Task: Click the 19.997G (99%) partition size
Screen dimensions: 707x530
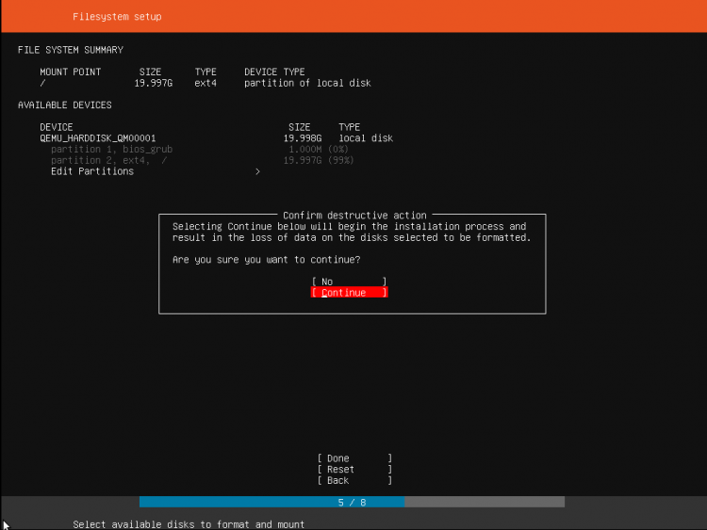Action: tap(319, 160)
